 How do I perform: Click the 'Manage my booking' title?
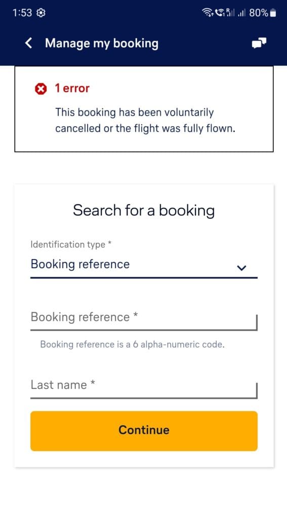102,44
